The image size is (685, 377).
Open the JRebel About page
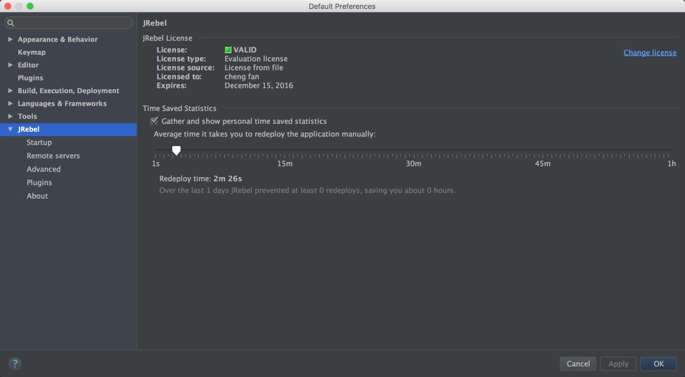(x=37, y=196)
